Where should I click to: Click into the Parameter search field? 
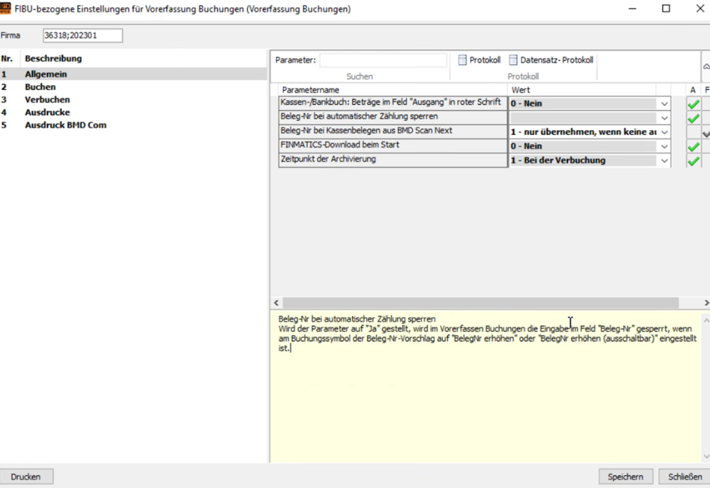pos(383,61)
